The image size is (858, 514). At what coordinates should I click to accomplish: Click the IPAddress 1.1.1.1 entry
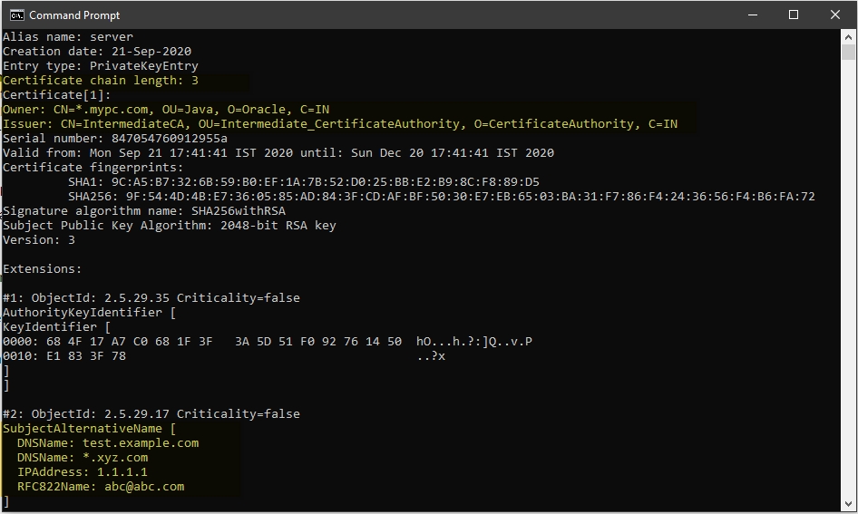pyautogui.click(x=83, y=472)
